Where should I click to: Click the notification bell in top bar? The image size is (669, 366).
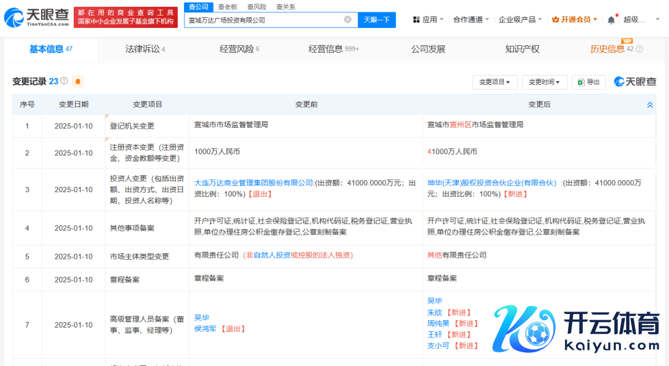click(611, 20)
